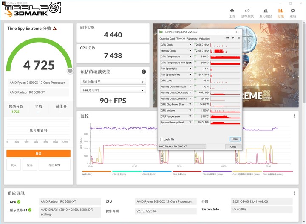Screen dimensions: 306x224
Task: Click the 3DMark title bar app icon
Action: coord(3,3)
